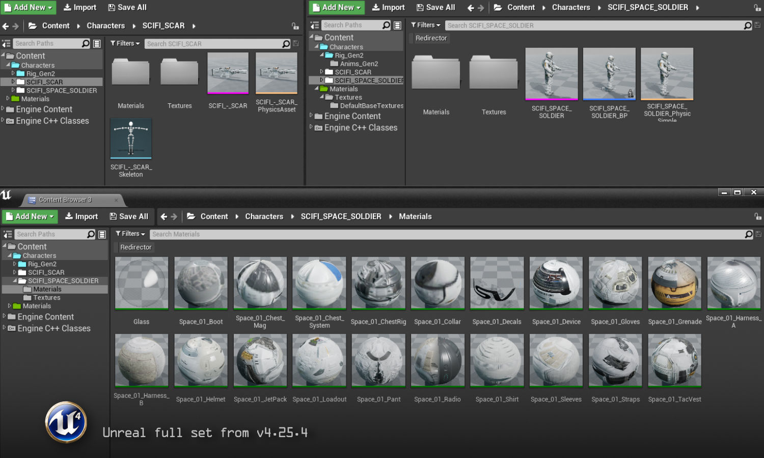Image resolution: width=764 pixels, height=458 pixels.
Task: Go forward in the top-right browser history
Action: coord(480,8)
